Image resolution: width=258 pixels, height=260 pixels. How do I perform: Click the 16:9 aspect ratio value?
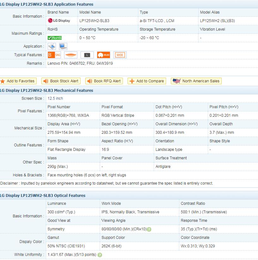[105, 150]
